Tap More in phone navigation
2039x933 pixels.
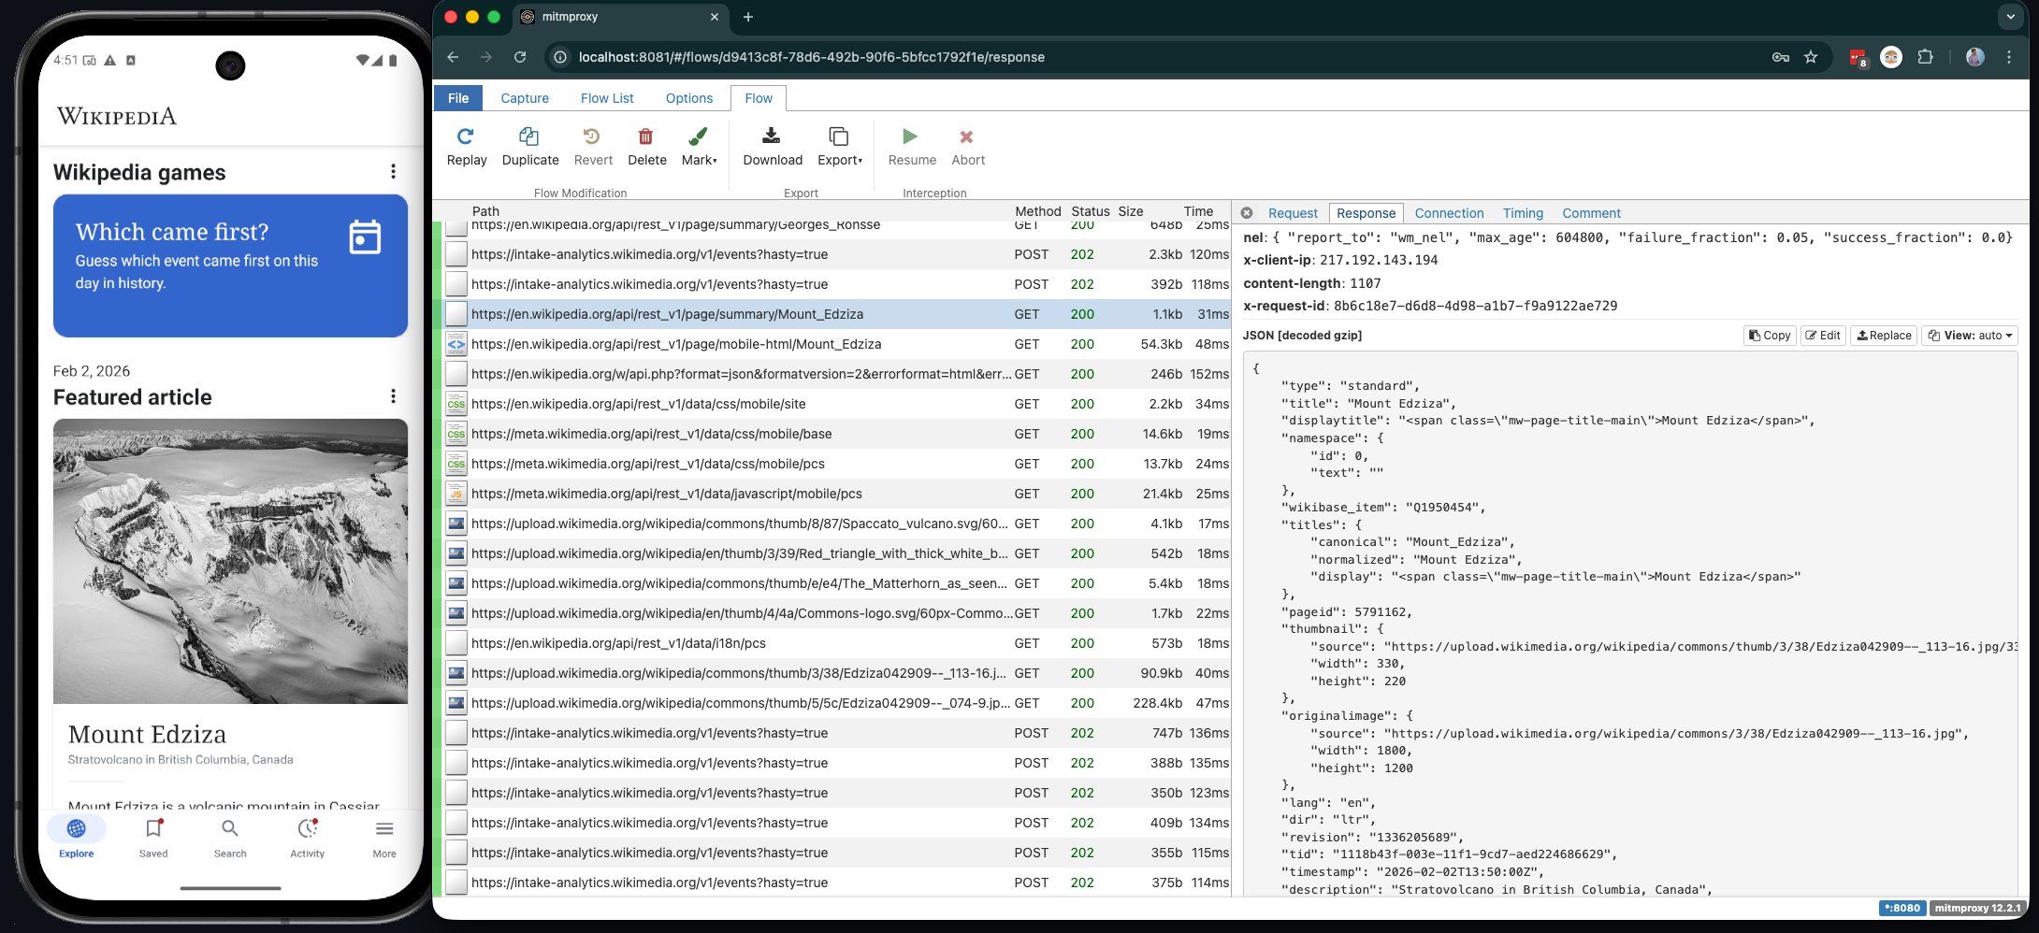pos(384,838)
